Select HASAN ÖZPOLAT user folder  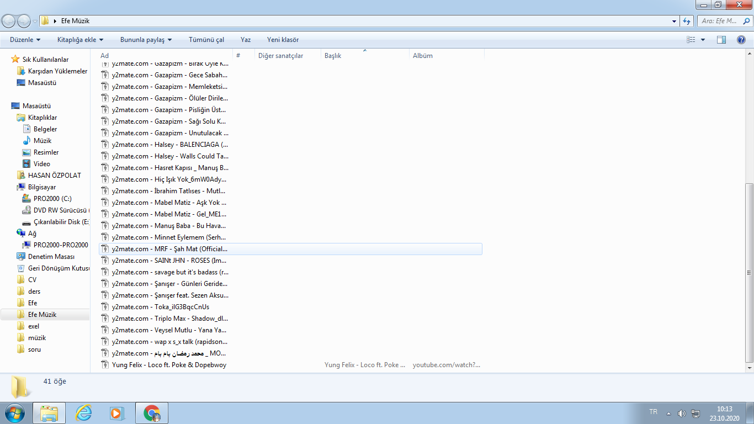49,176
